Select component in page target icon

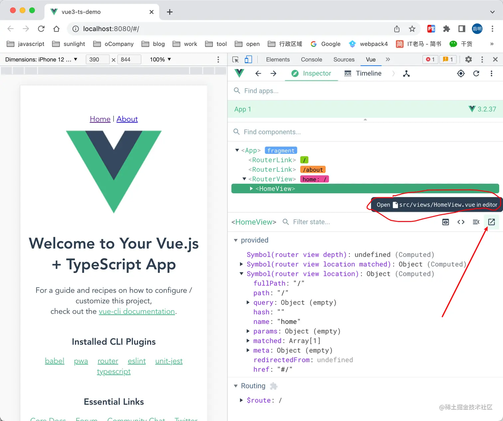[x=461, y=74]
